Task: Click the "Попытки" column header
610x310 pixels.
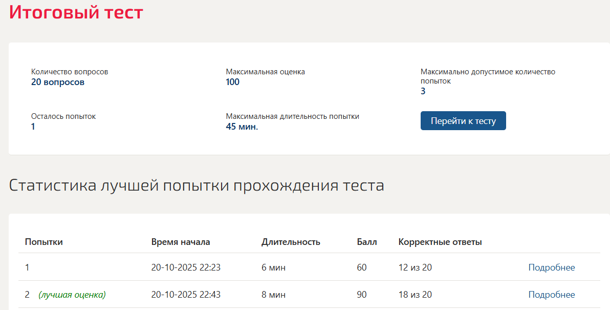Action: tap(43, 242)
